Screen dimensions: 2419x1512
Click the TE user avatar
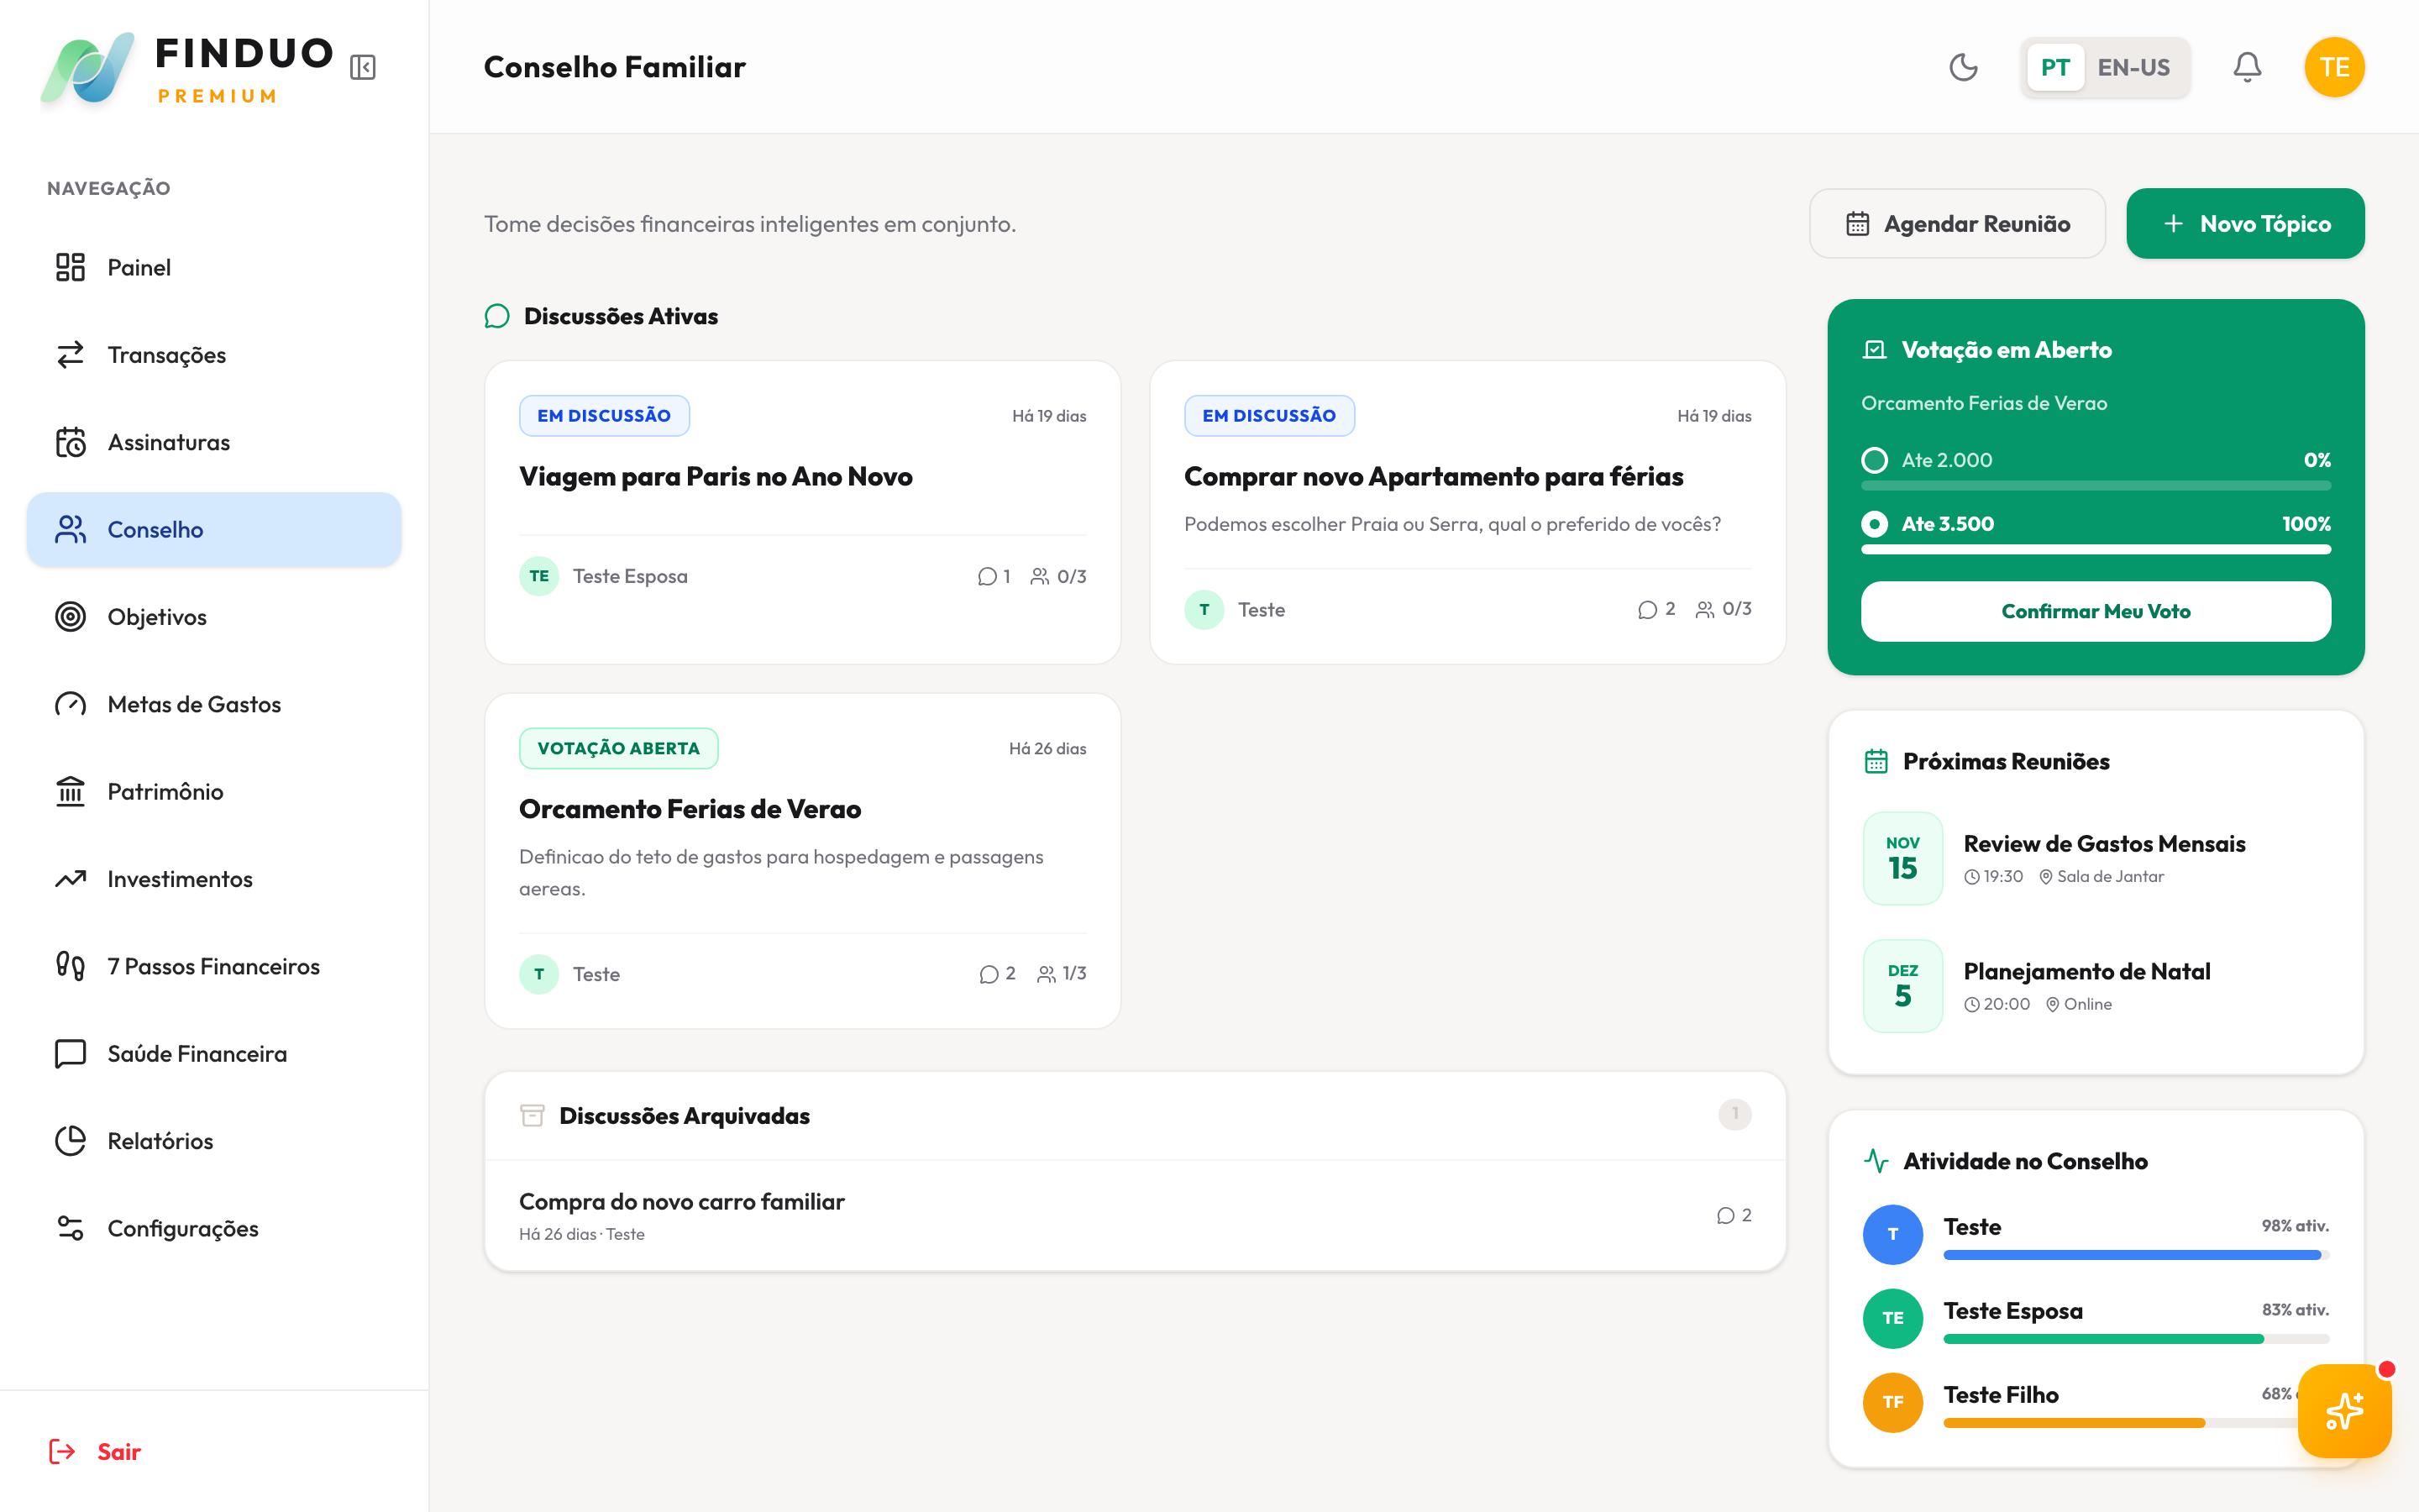pos(2334,67)
